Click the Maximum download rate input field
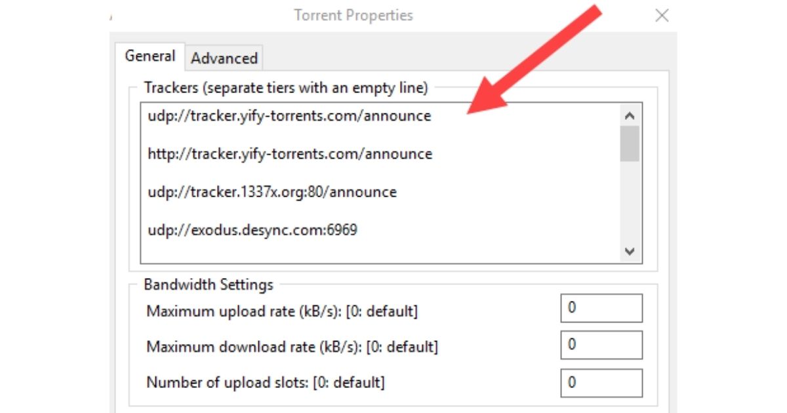The image size is (787, 413). click(601, 344)
